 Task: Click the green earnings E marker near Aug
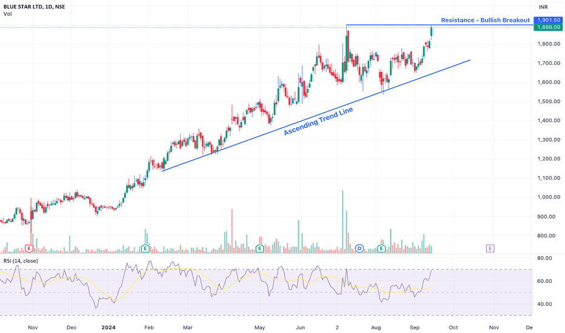[381, 248]
